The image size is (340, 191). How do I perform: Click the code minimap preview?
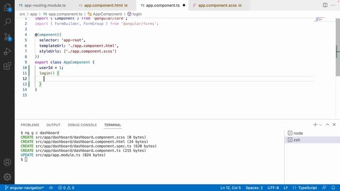pos(320,20)
